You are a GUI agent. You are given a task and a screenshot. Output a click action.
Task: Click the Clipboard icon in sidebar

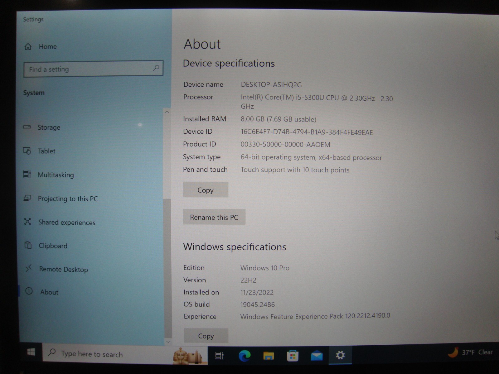[28, 245]
